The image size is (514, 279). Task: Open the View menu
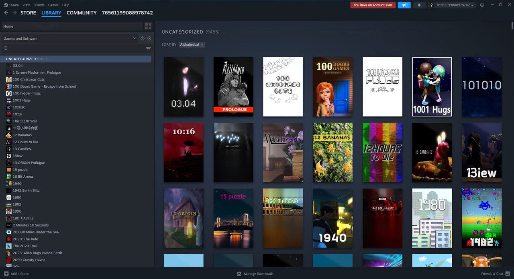[x=26, y=5]
